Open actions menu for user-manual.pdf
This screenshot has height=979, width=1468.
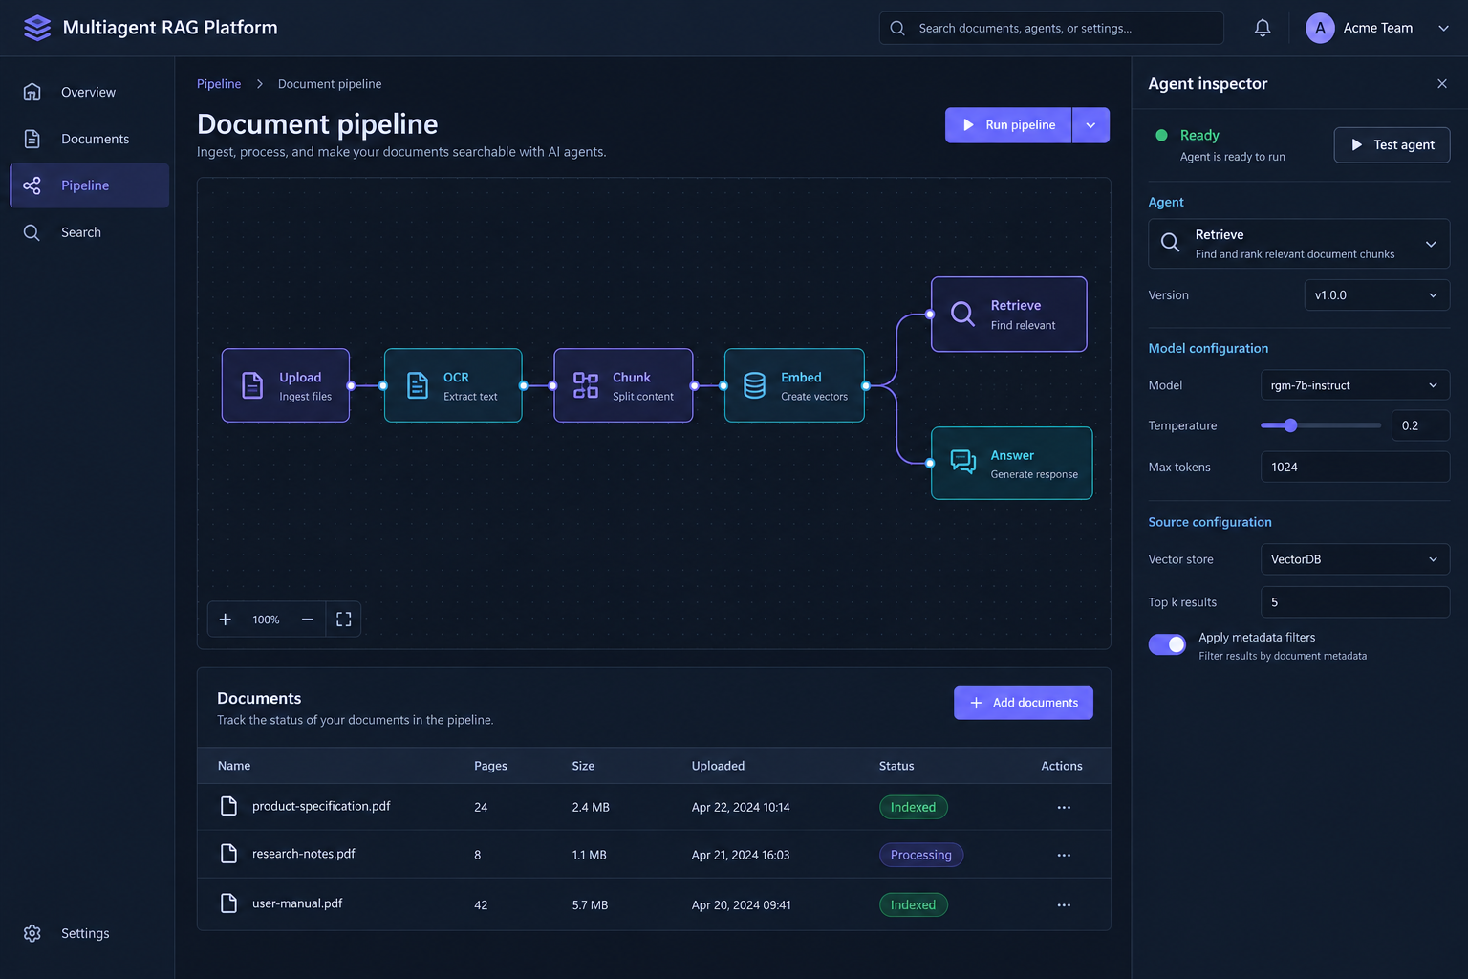(x=1064, y=905)
